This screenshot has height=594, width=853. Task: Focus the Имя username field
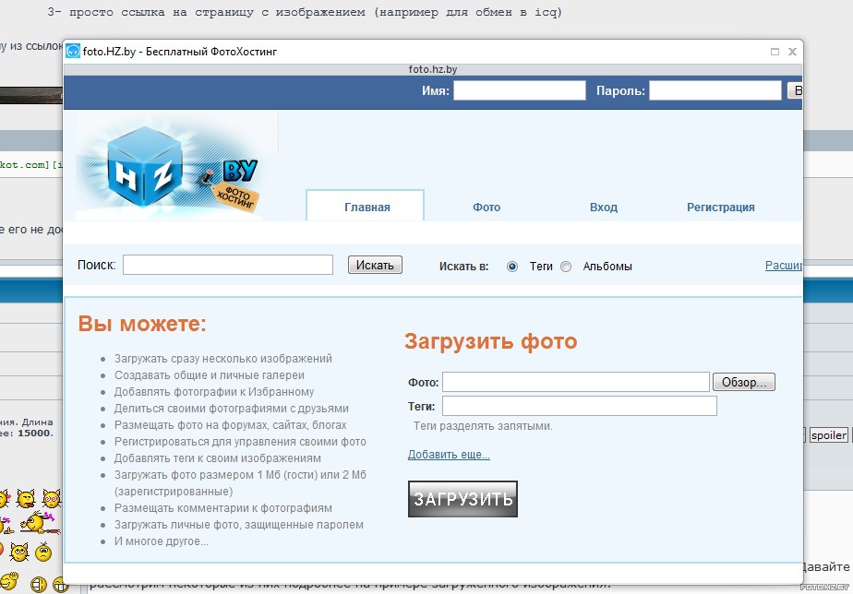click(x=520, y=90)
